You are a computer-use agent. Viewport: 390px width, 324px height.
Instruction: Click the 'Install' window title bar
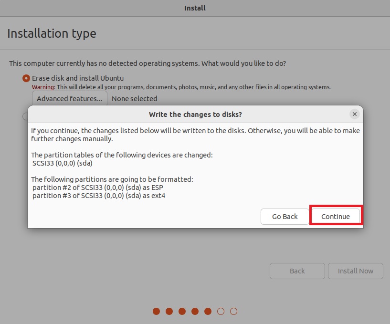point(195,8)
